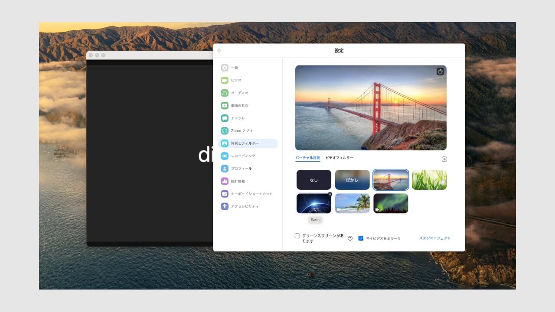Click the 設定 window title
This screenshot has width=555, height=312.
pyautogui.click(x=339, y=51)
